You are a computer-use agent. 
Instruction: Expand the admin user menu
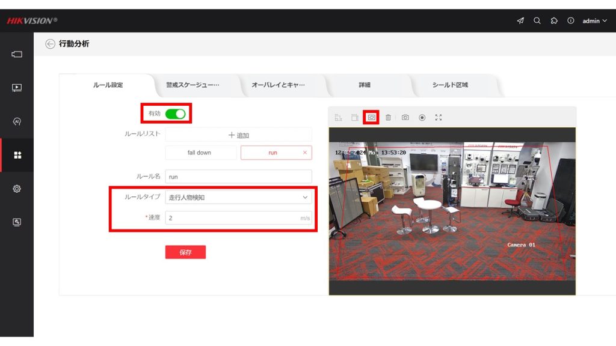tap(594, 21)
